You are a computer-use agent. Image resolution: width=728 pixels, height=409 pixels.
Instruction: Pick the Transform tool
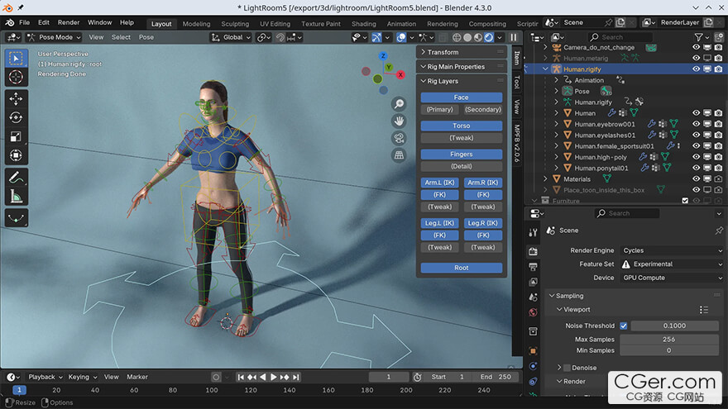[17, 155]
